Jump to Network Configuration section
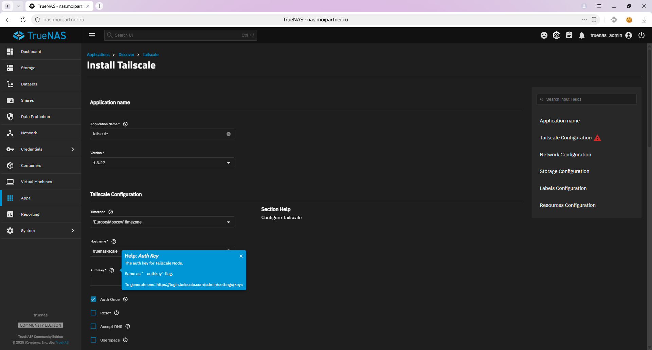Viewport: 652px width, 350px height. [565, 155]
